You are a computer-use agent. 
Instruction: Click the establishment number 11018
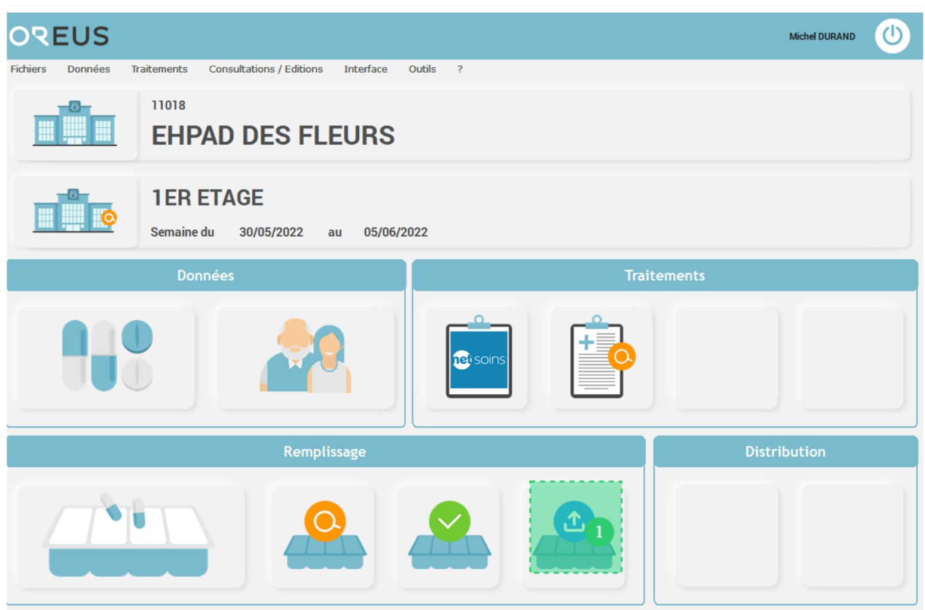[x=169, y=105]
